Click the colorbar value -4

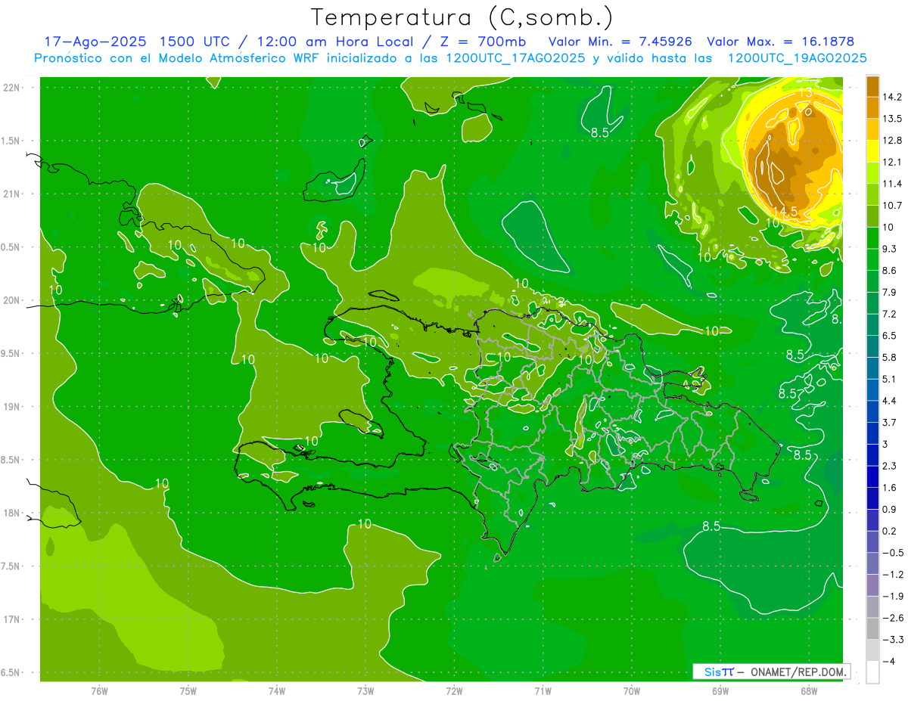890,662
